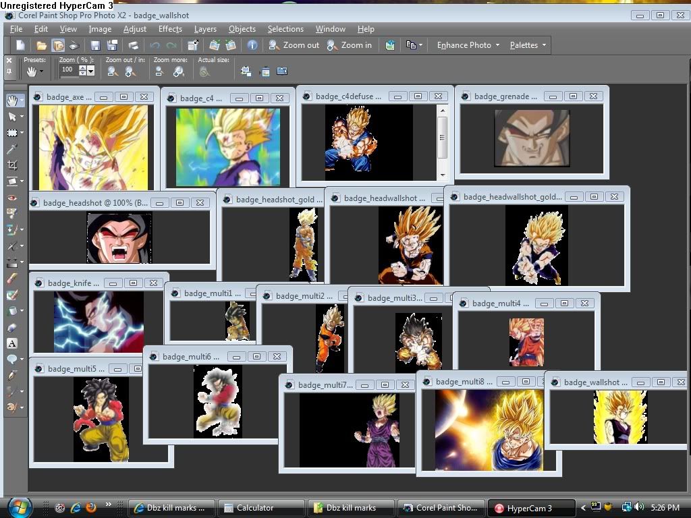Select the Crop tool in the tools toolbar
This screenshot has height=518, width=691.
point(12,165)
